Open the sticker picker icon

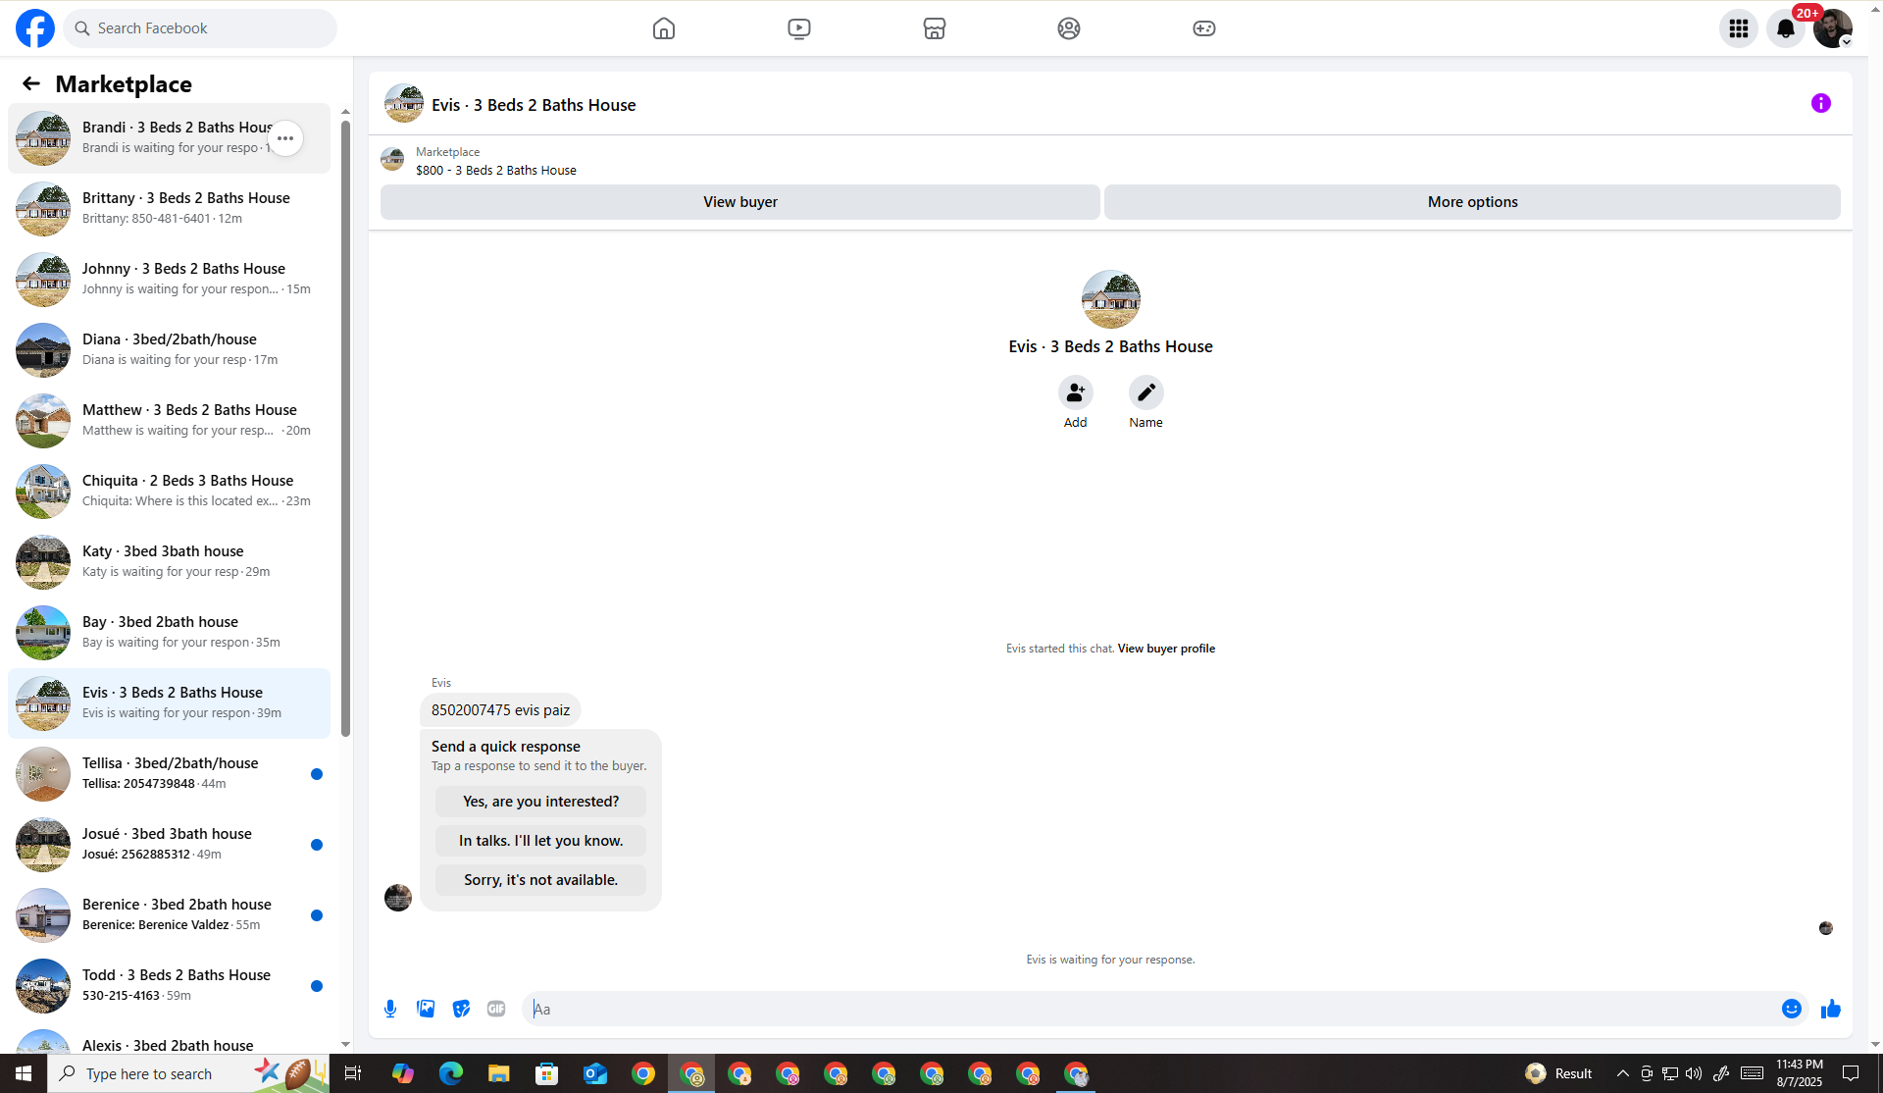point(461,1009)
